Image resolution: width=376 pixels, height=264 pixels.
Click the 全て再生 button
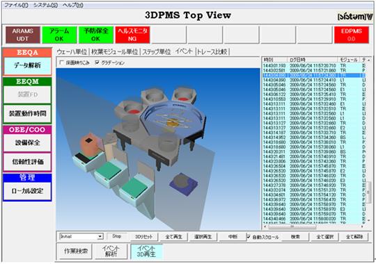173,237
